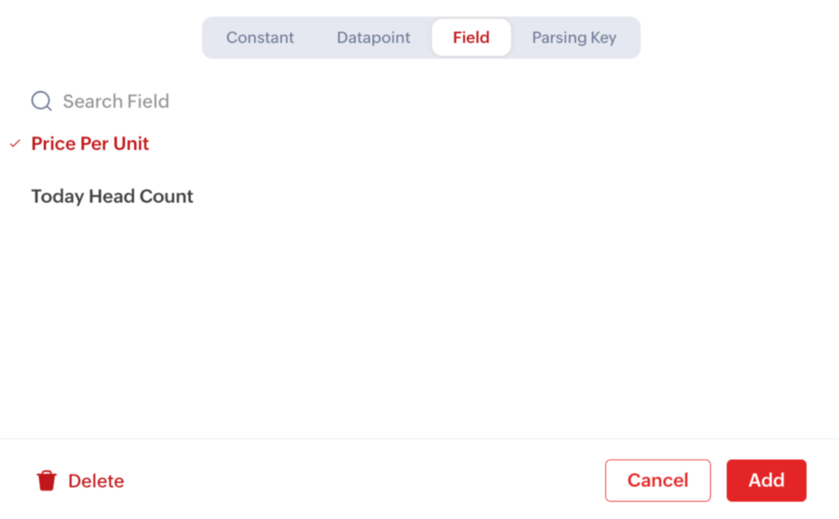The width and height of the screenshot is (839, 519).
Task: Click the red trash can icon
Action: tap(47, 481)
